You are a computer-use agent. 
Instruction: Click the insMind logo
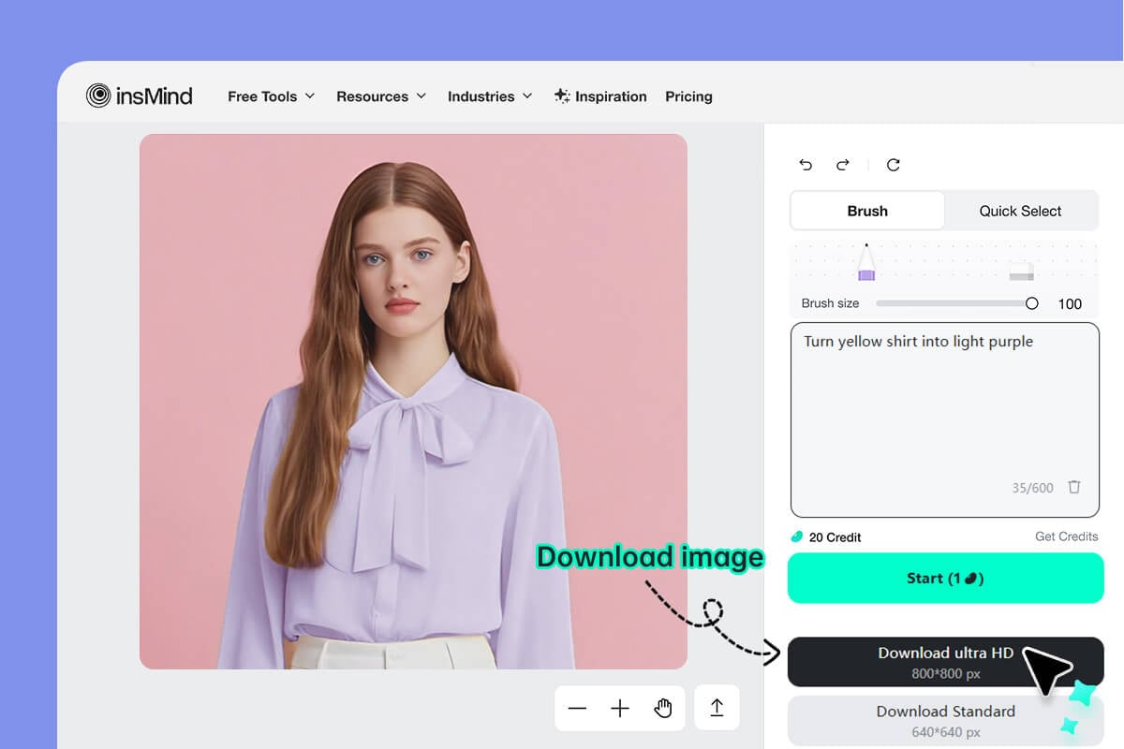[x=140, y=95]
